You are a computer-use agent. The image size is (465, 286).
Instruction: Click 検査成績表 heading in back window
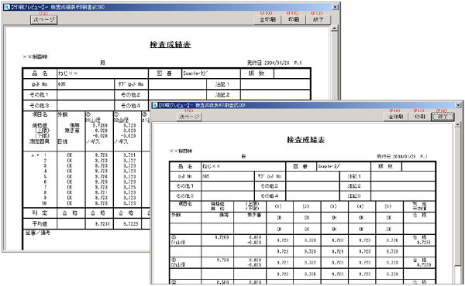pyautogui.click(x=170, y=45)
